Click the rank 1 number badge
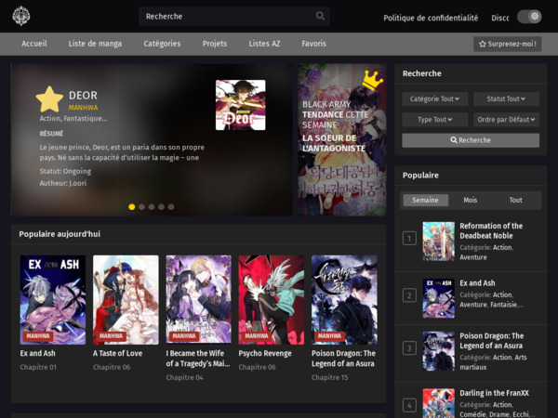 pyautogui.click(x=409, y=238)
